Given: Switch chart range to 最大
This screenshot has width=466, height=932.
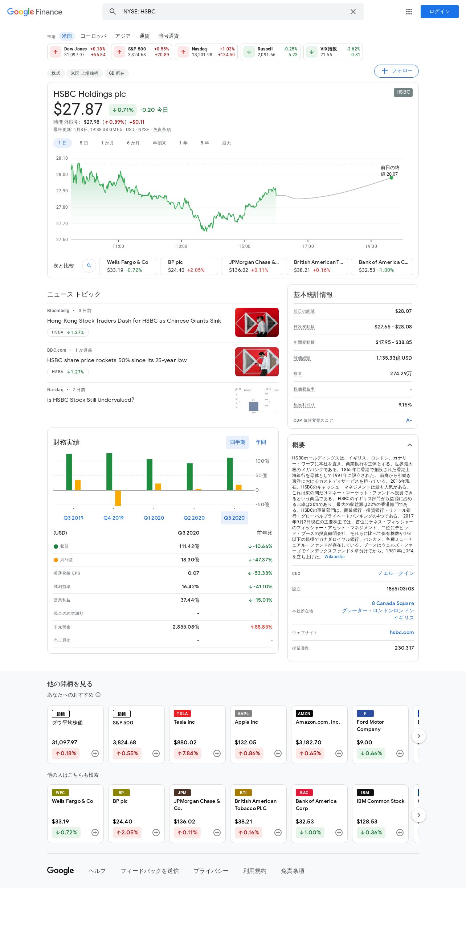Looking at the screenshot, I should tap(226, 143).
